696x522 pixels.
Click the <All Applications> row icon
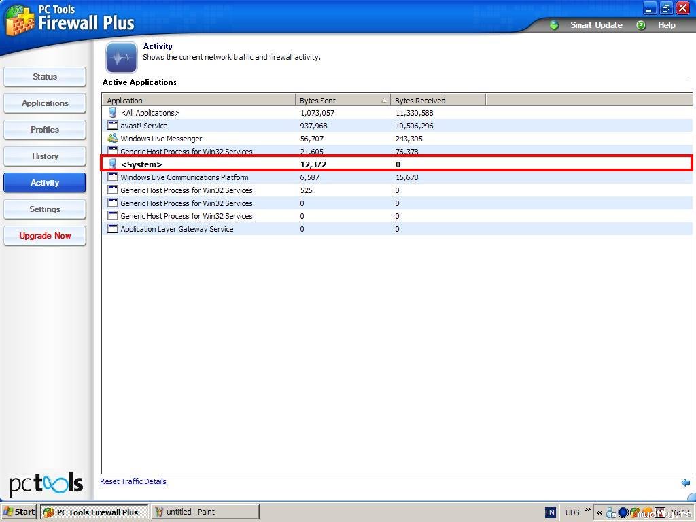113,112
